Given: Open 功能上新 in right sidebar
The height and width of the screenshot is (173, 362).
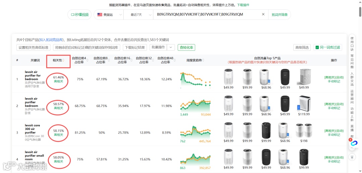Looking at the screenshot, I should tap(352, 115).
